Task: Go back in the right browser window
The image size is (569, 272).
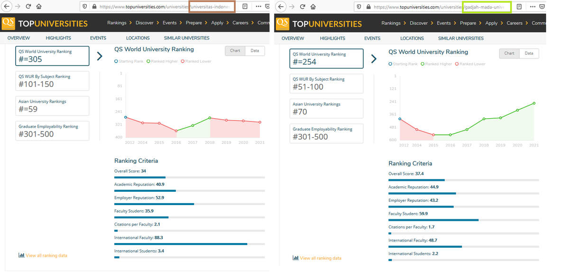Action: click(x=281, y=7)
